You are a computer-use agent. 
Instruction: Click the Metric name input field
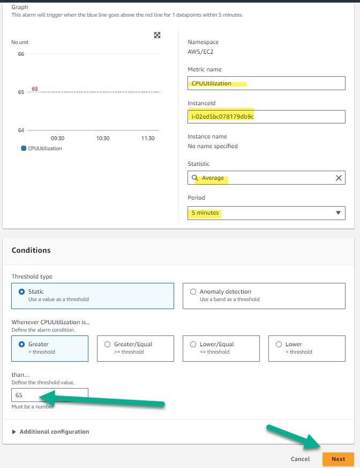point(266,83)
